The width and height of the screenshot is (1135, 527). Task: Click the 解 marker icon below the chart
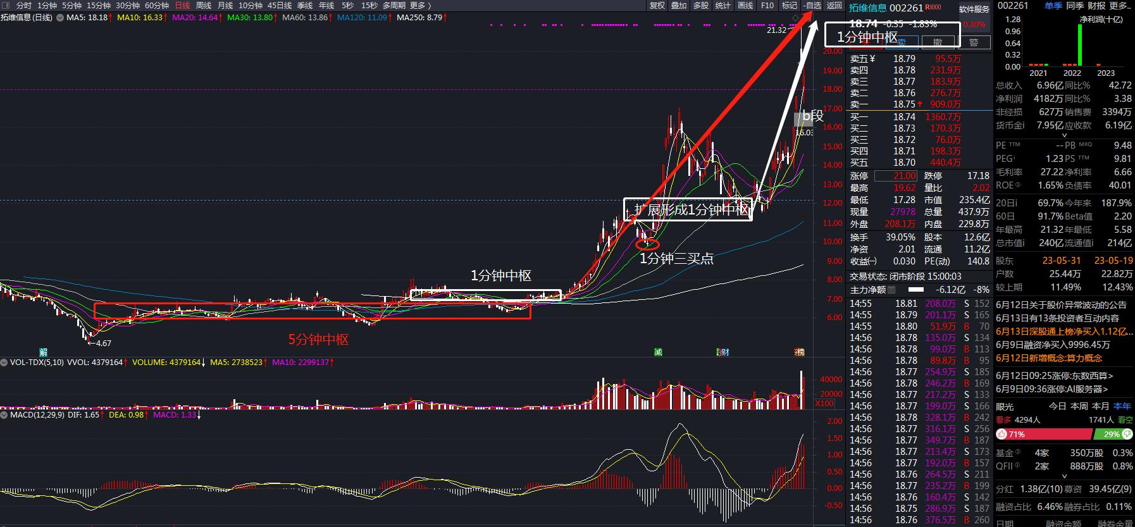pyautogui.click(x=43, y=352)
